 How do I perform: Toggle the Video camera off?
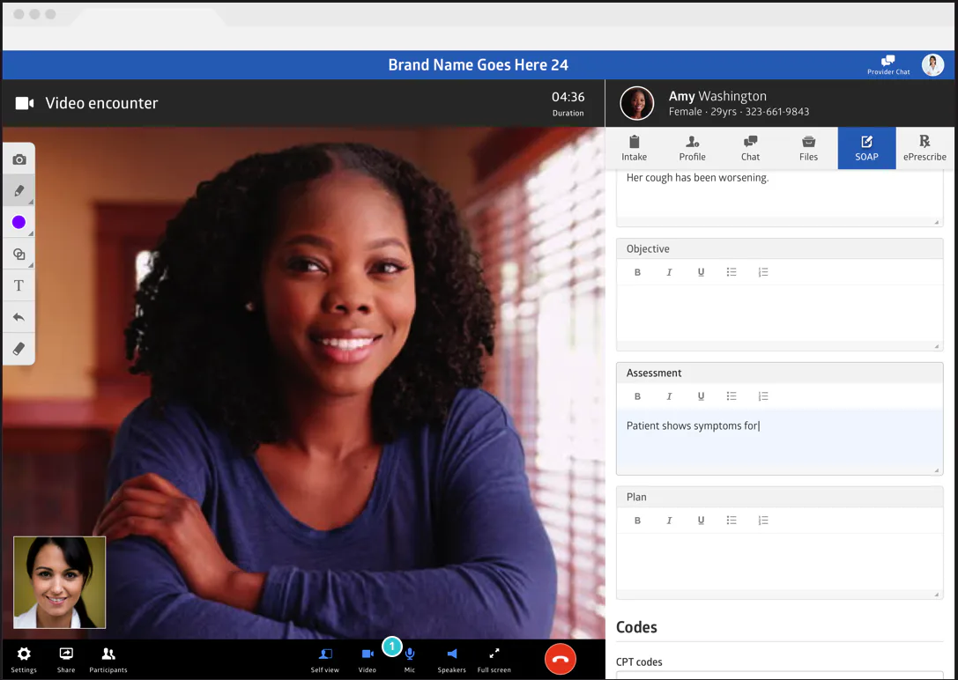pos(368,660)
